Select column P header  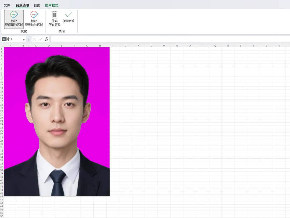202,46
